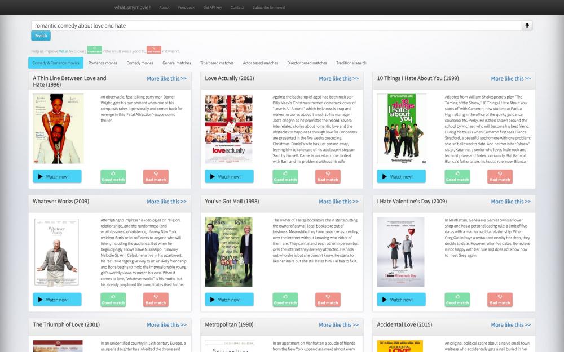This screenshot has width=564, height=352.
Task: Click Watch now for You've Got Mail
Action: [229, 300]
